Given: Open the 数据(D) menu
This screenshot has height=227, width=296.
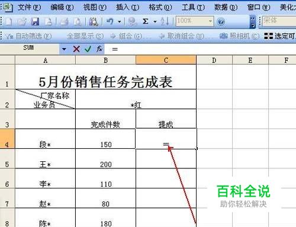Looking at the screenshot, I should pos(226,8).
